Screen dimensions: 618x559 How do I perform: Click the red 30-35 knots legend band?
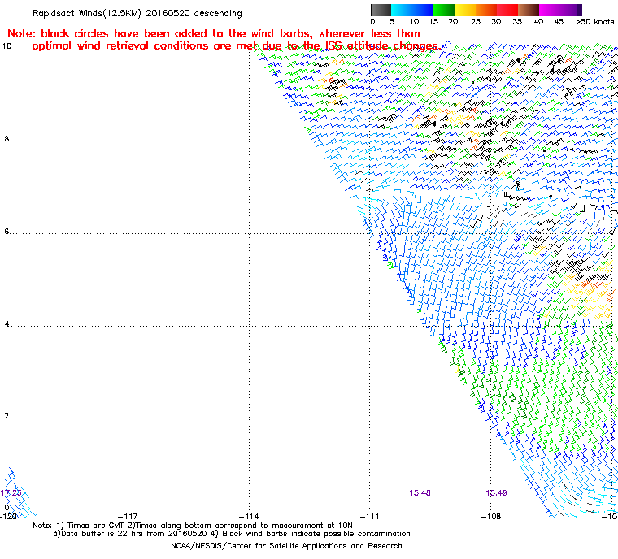pyautogui.click(x=507, y=10)
